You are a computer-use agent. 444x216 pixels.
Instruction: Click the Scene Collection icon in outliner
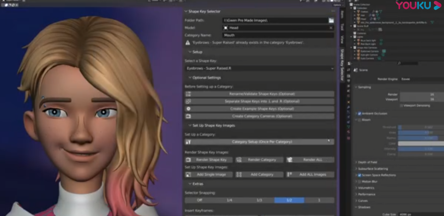[351, 4]
